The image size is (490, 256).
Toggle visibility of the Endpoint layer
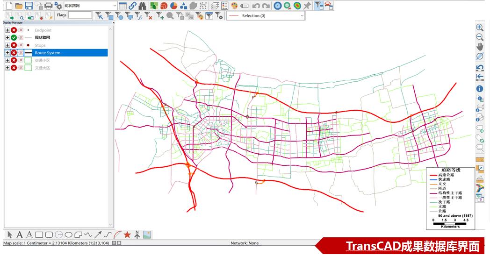coord(14,30)
